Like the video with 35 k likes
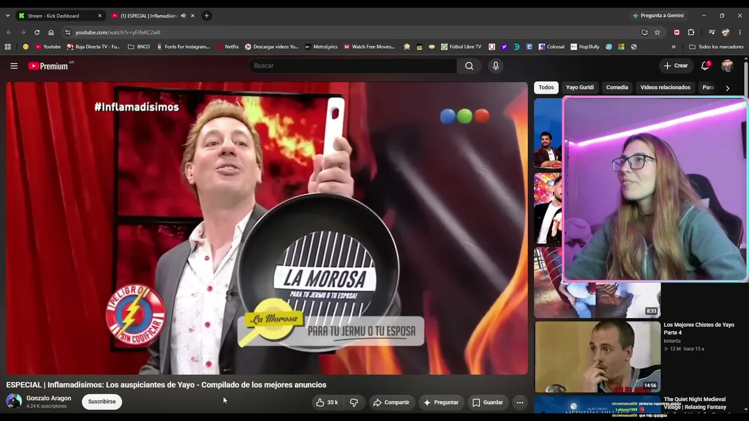Screen dimensions: 749x421 (x=327, y=402)
